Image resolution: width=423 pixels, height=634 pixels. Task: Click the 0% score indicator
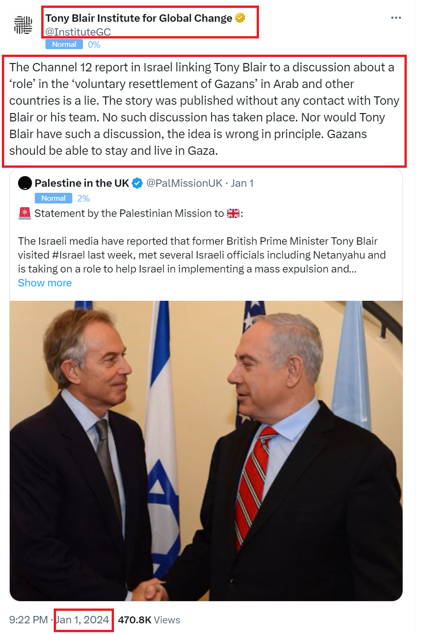[94, 44]
